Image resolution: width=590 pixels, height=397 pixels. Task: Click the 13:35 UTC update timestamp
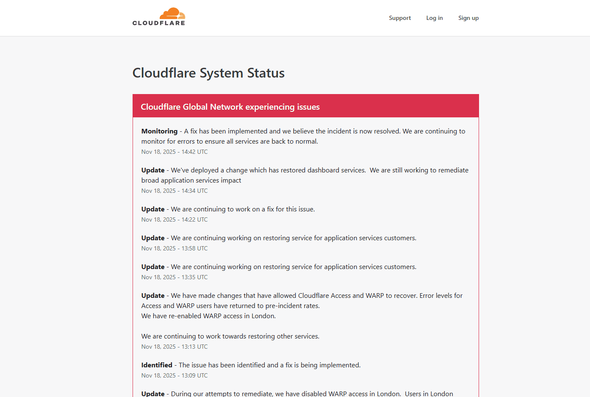(x=175, y=277)
